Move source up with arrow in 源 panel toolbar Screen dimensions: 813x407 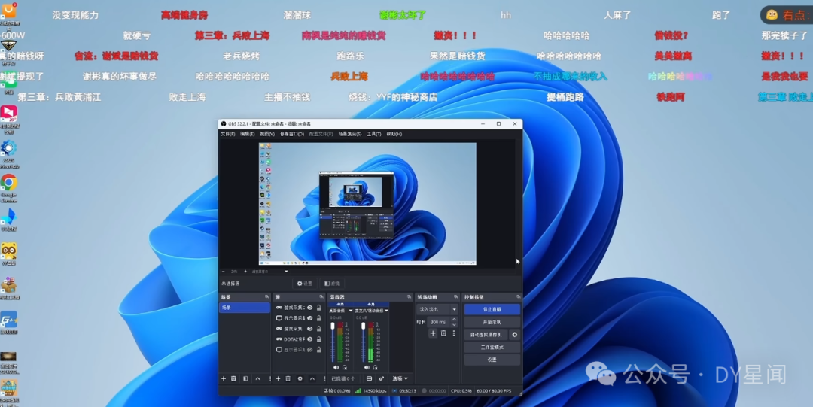312,378
